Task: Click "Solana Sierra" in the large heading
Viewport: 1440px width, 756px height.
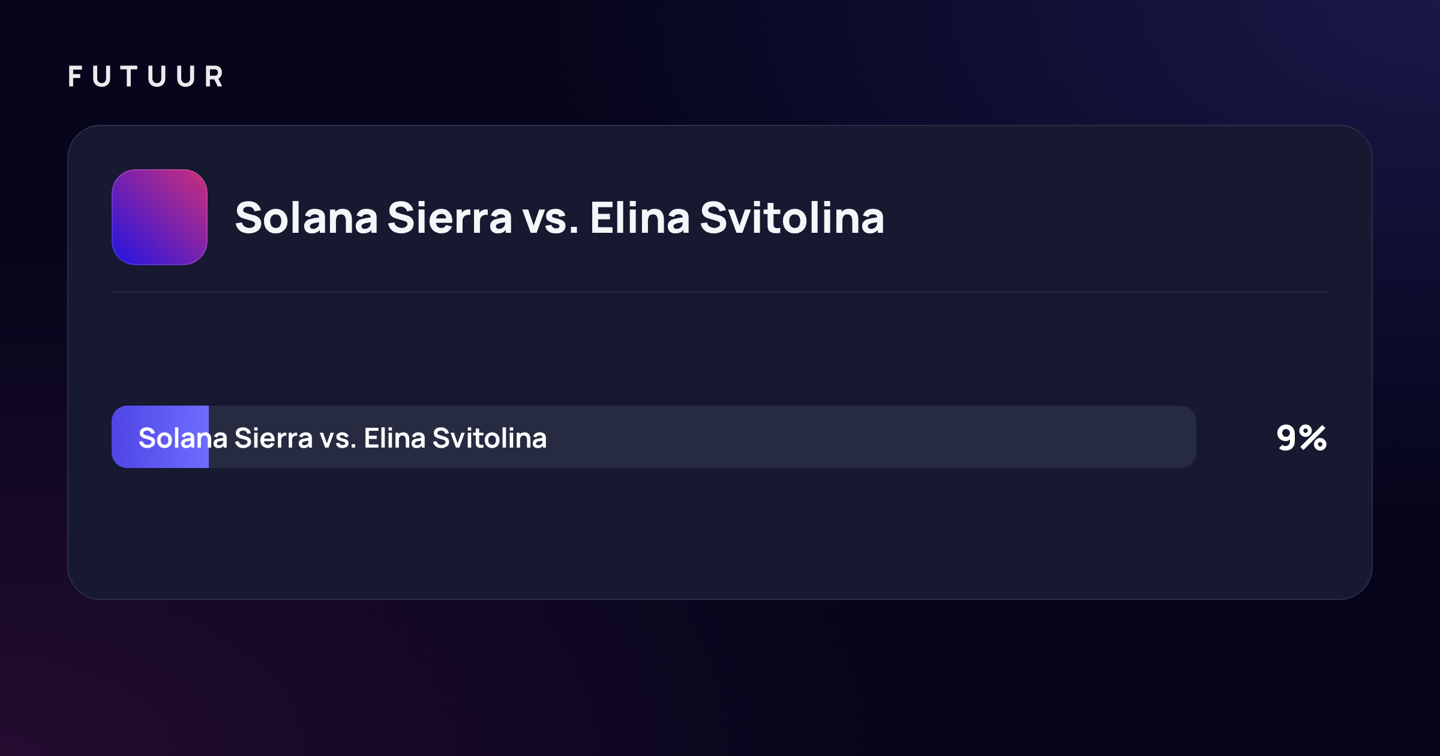Action: (x=373, y=217)
